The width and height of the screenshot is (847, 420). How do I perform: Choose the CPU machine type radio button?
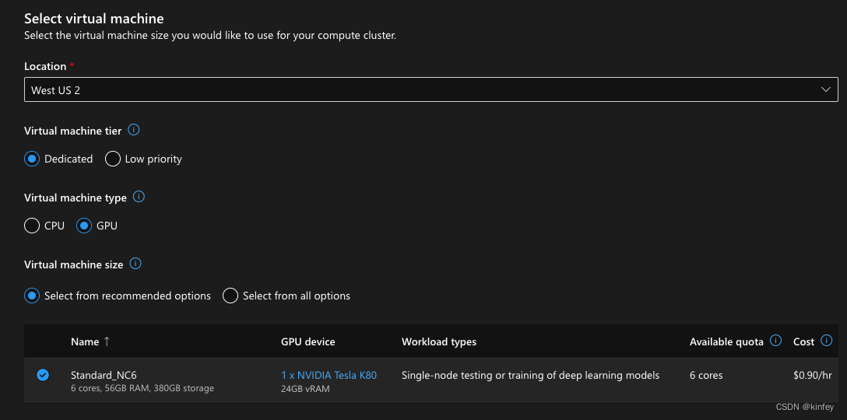coord(32,226)
